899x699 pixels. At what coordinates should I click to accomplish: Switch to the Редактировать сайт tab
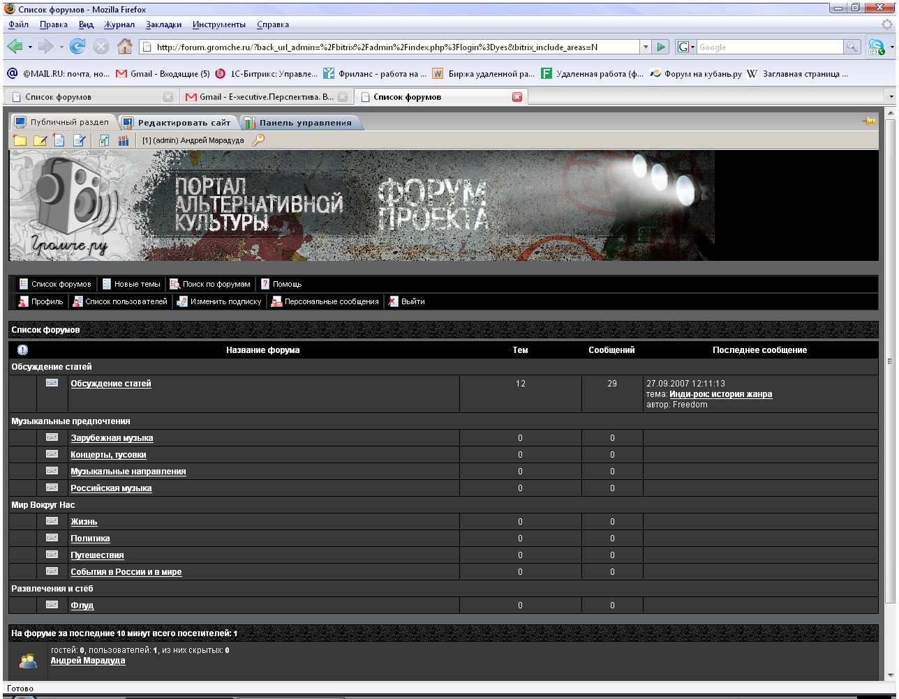click(x=184, y=123)
